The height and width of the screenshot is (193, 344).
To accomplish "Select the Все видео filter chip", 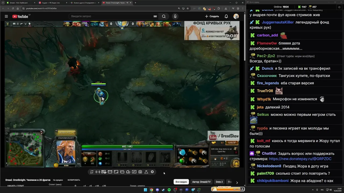I will point(181,182).
